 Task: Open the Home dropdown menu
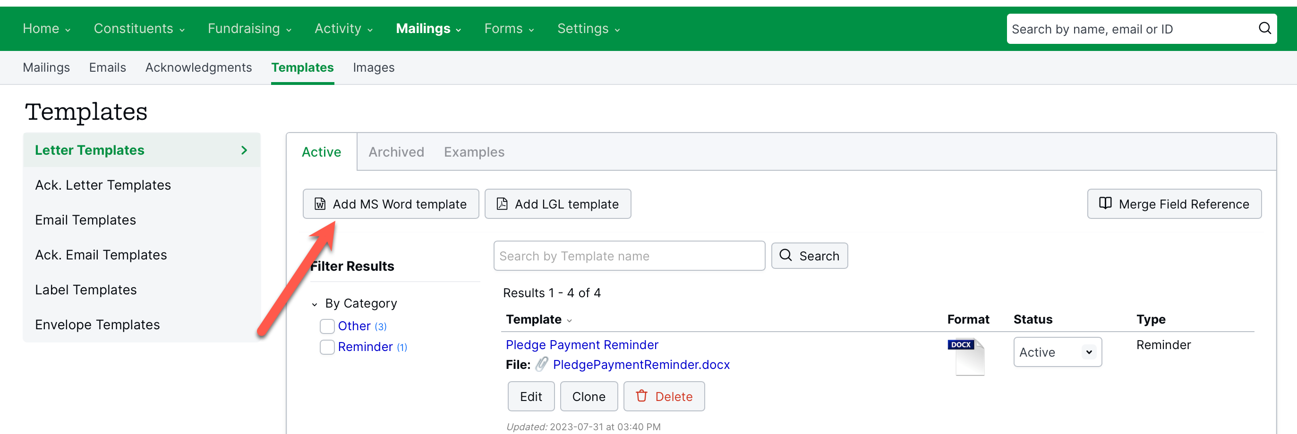point(46,29)
